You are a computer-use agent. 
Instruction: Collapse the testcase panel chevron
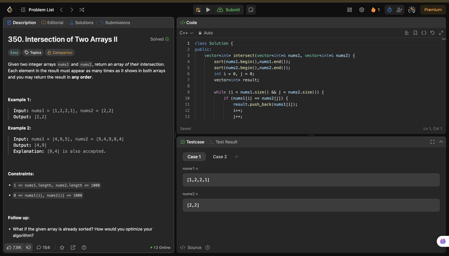441,142
